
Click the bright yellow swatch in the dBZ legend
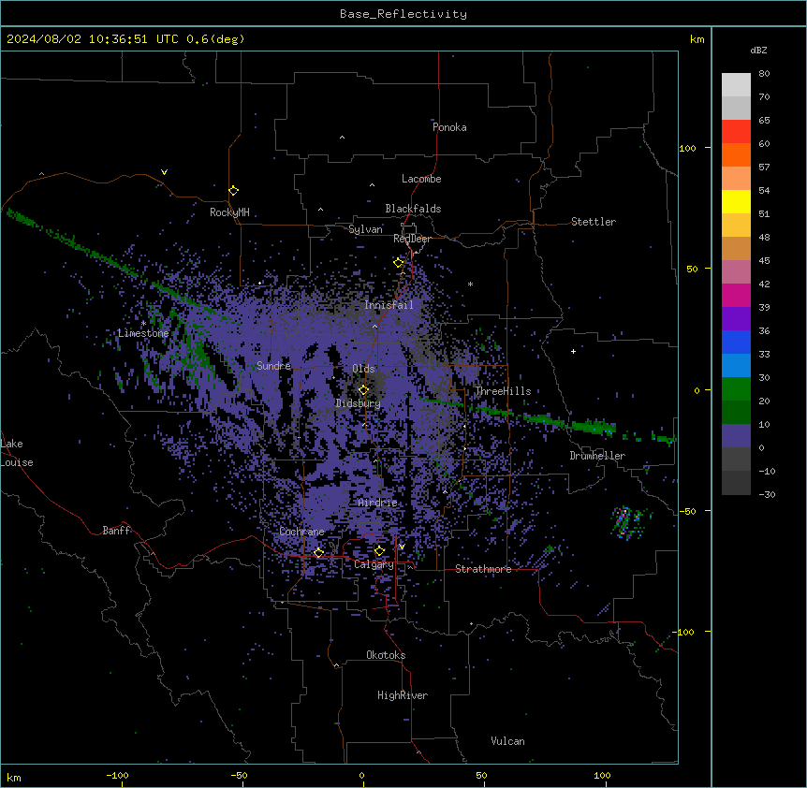[736, 201]
